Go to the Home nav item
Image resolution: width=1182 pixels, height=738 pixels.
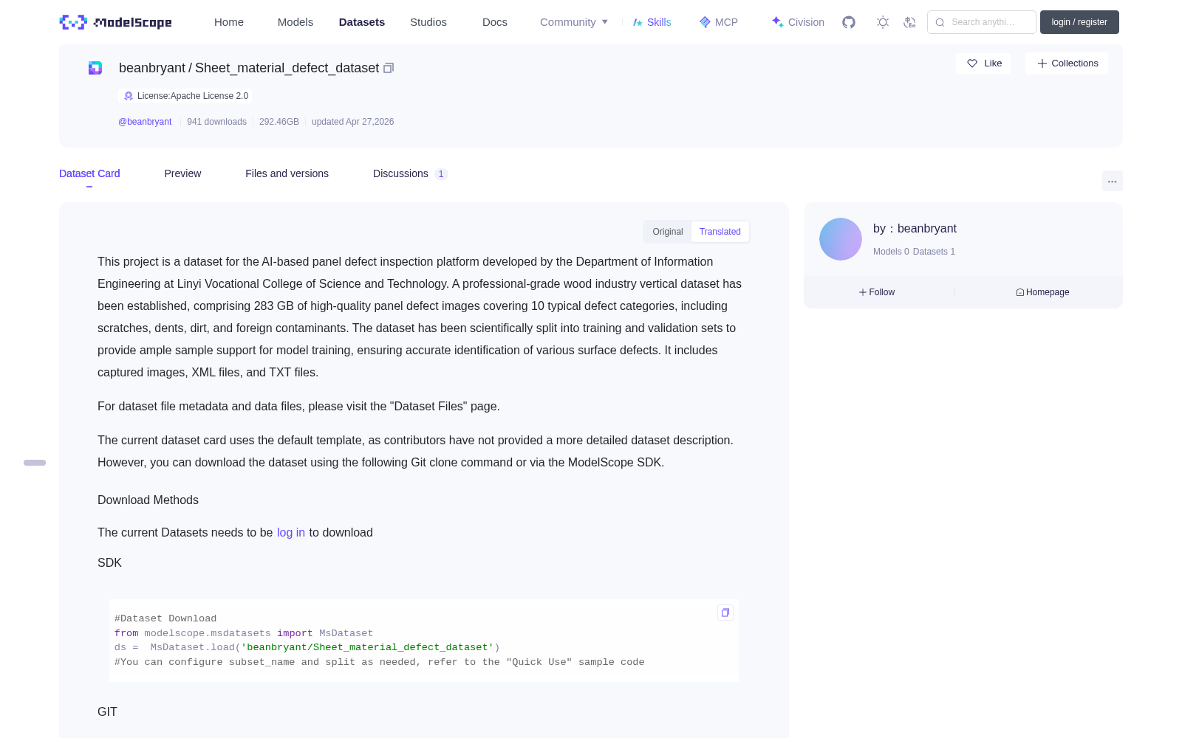pyautogui.click(x=229, y=22)
